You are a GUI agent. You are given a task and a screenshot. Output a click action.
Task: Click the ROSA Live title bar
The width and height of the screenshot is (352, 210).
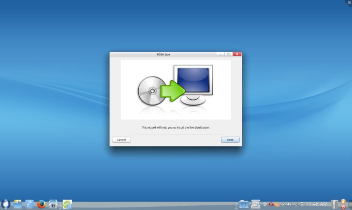tap(163, 54)
